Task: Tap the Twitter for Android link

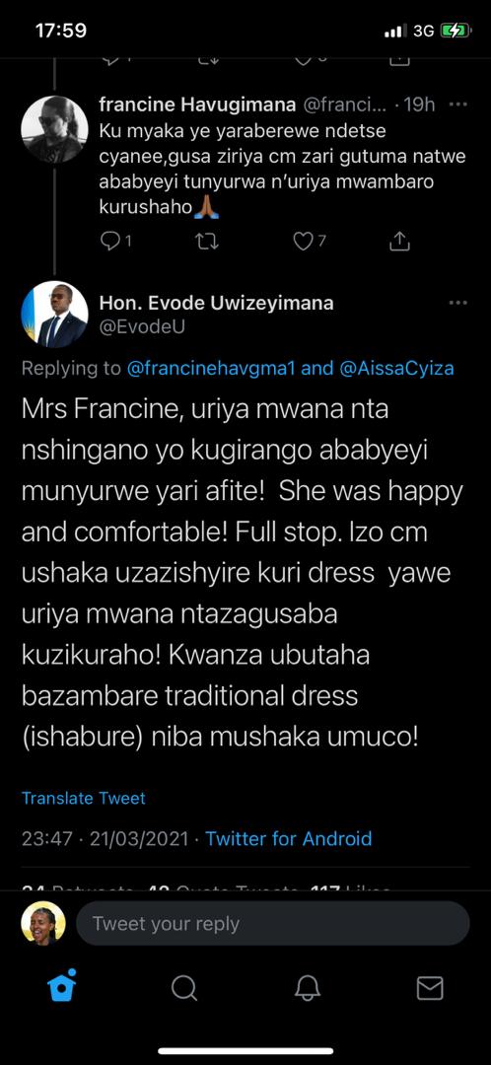Action: [x=289, y=839]
